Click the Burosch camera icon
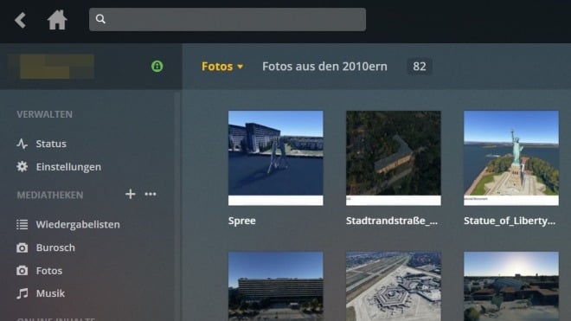The image size is (571, 321). 22,247
